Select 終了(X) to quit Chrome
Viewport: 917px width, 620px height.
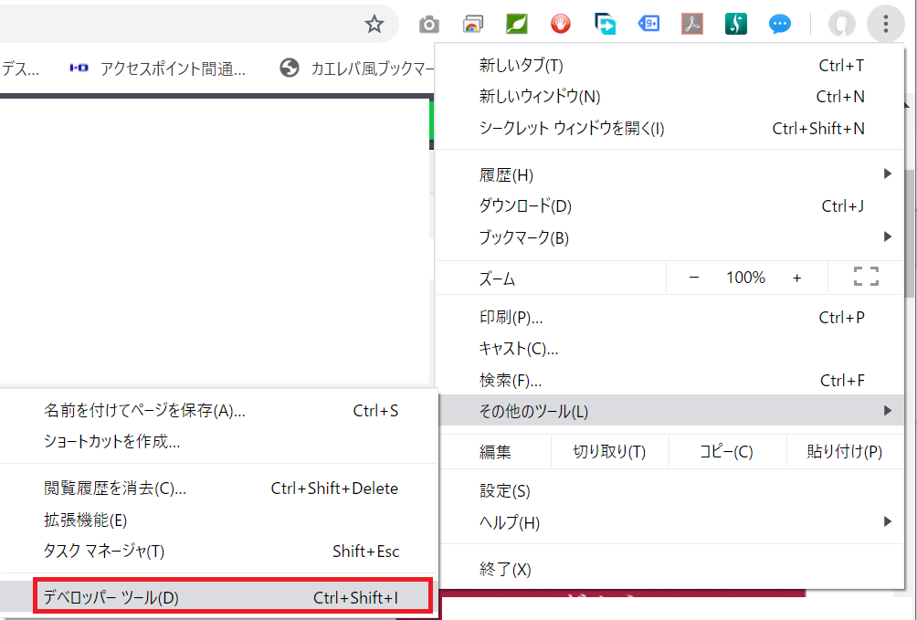point(669,569)
